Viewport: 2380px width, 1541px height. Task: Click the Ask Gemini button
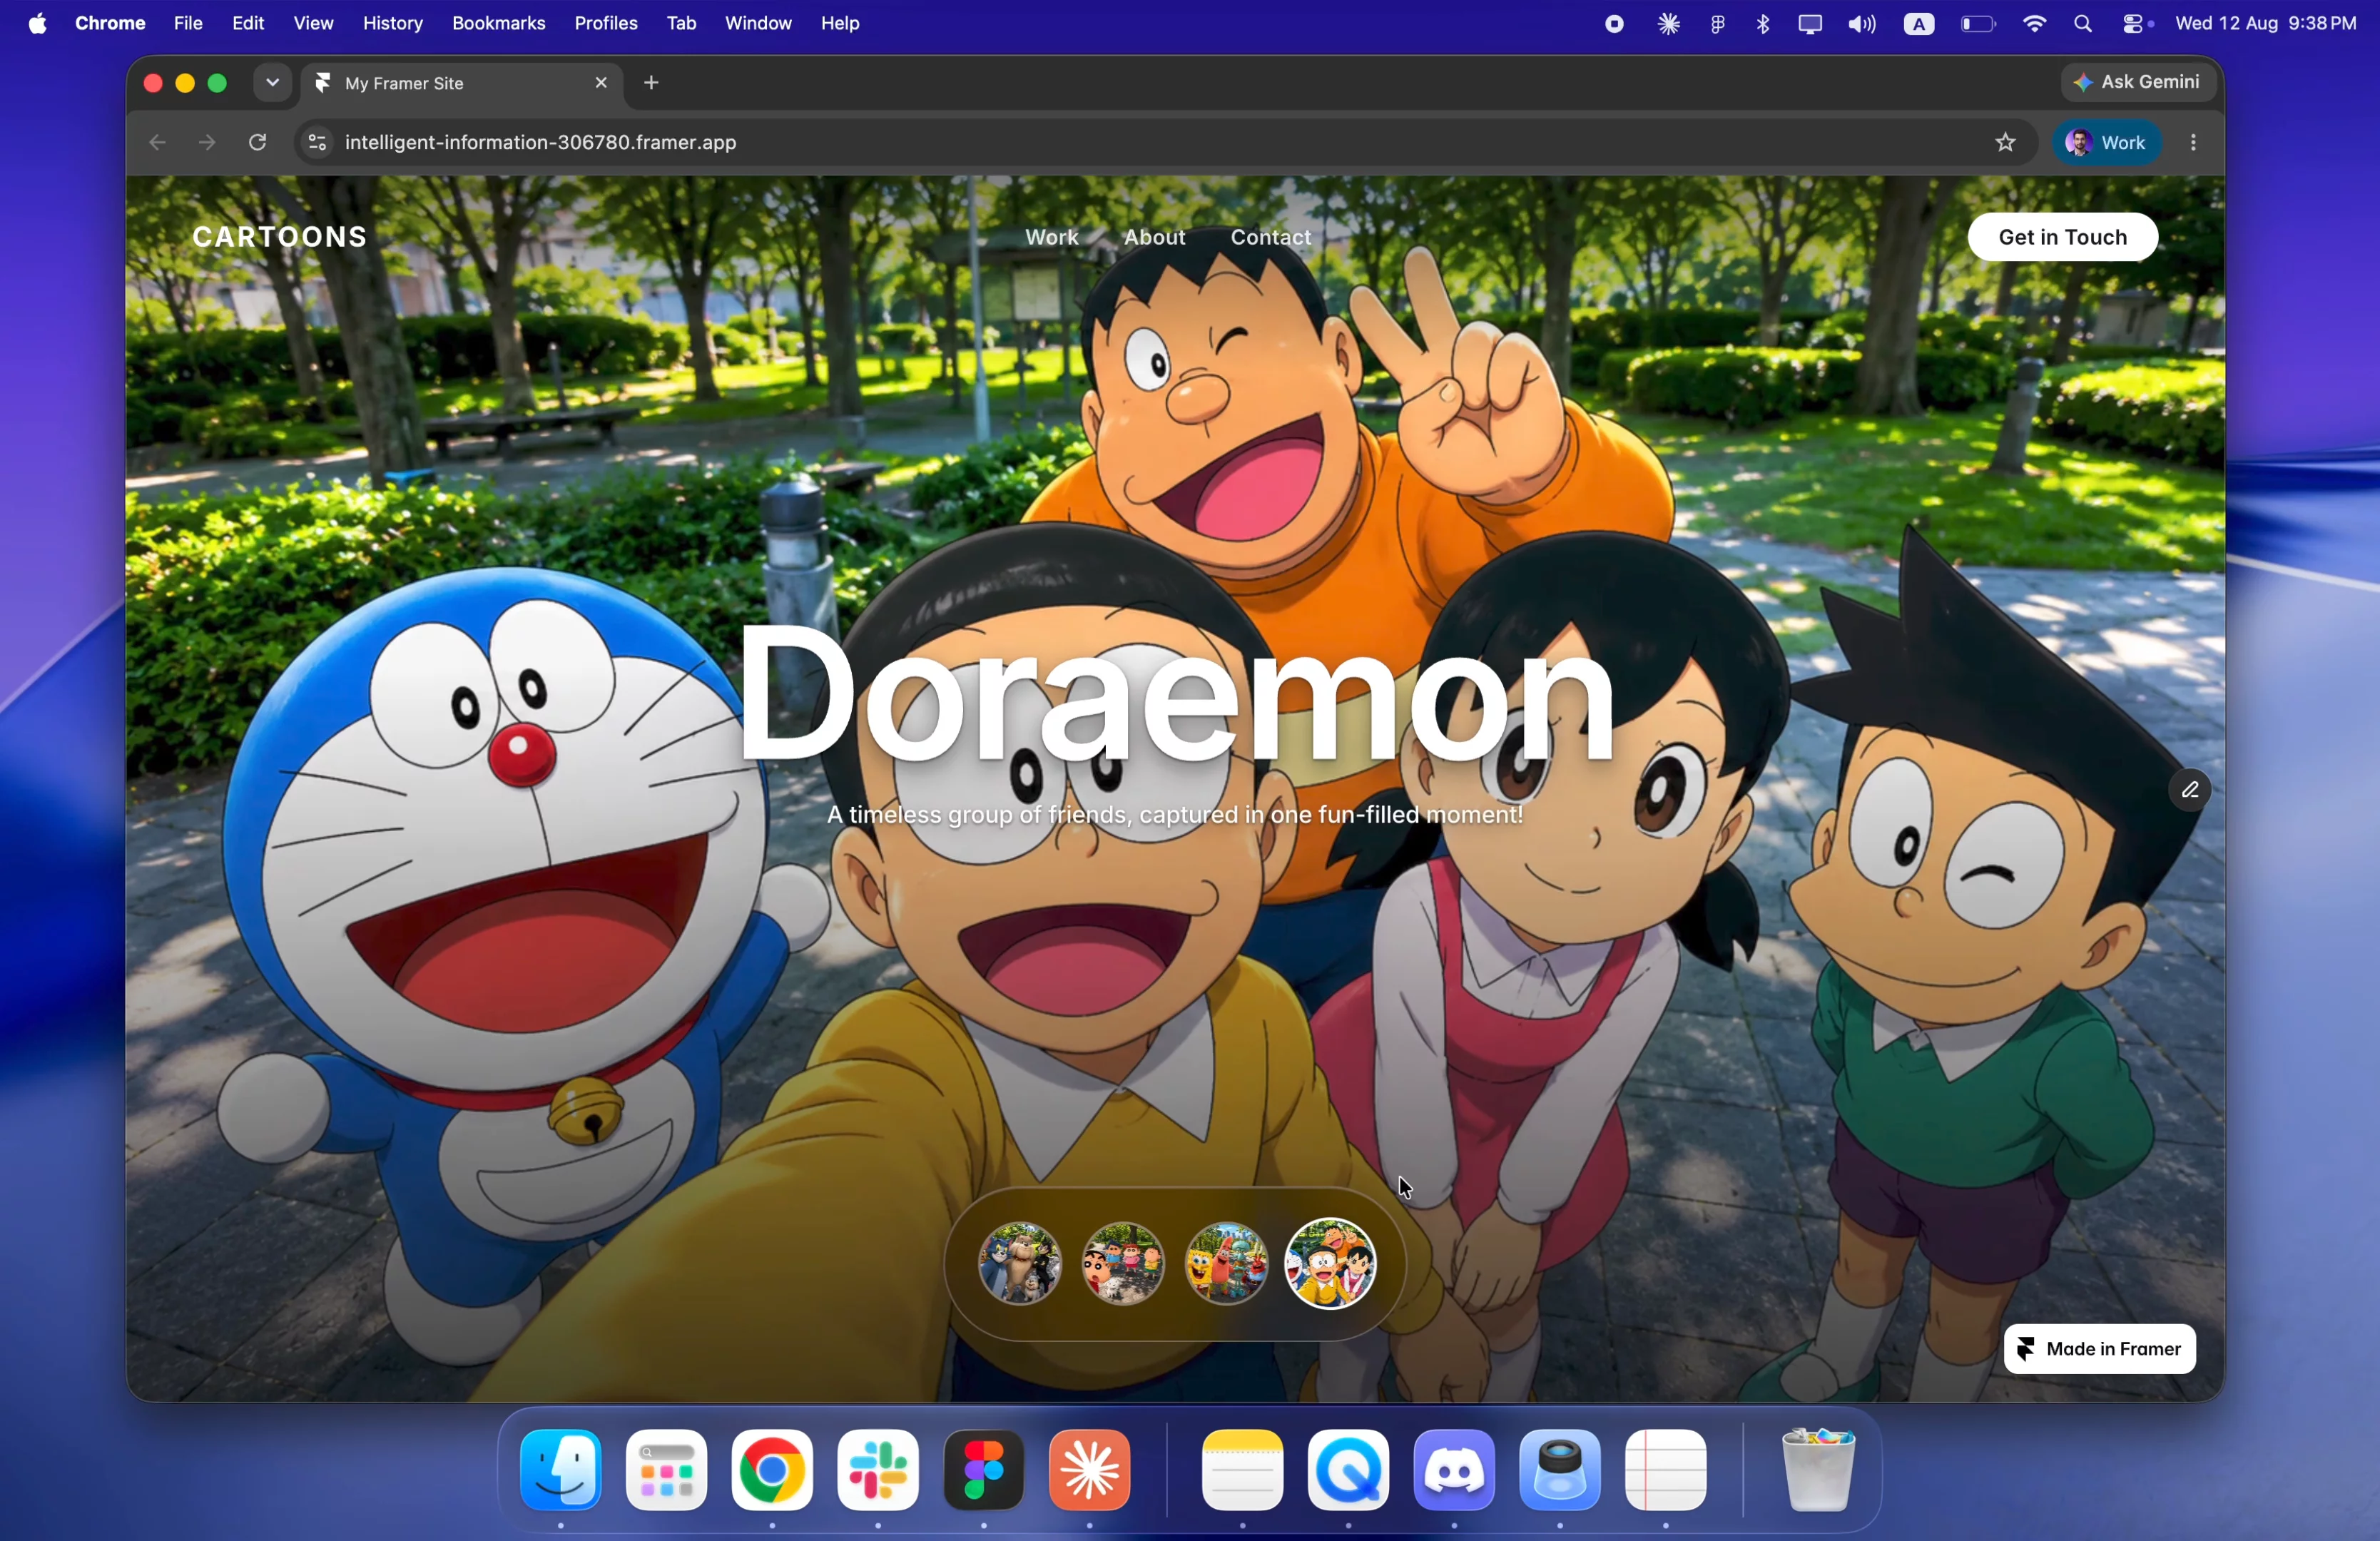point(2137,82)
